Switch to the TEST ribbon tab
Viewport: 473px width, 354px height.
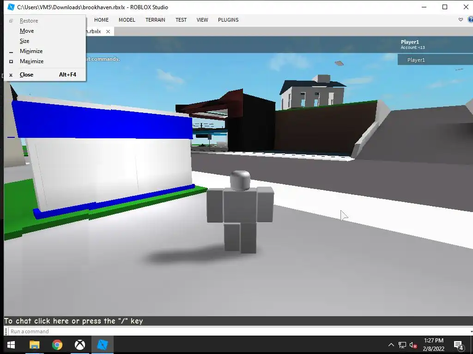pyautogui.click(x=181, y=20)
